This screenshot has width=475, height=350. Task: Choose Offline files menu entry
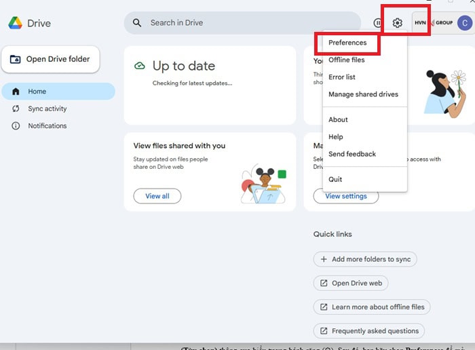click(347, 60)
